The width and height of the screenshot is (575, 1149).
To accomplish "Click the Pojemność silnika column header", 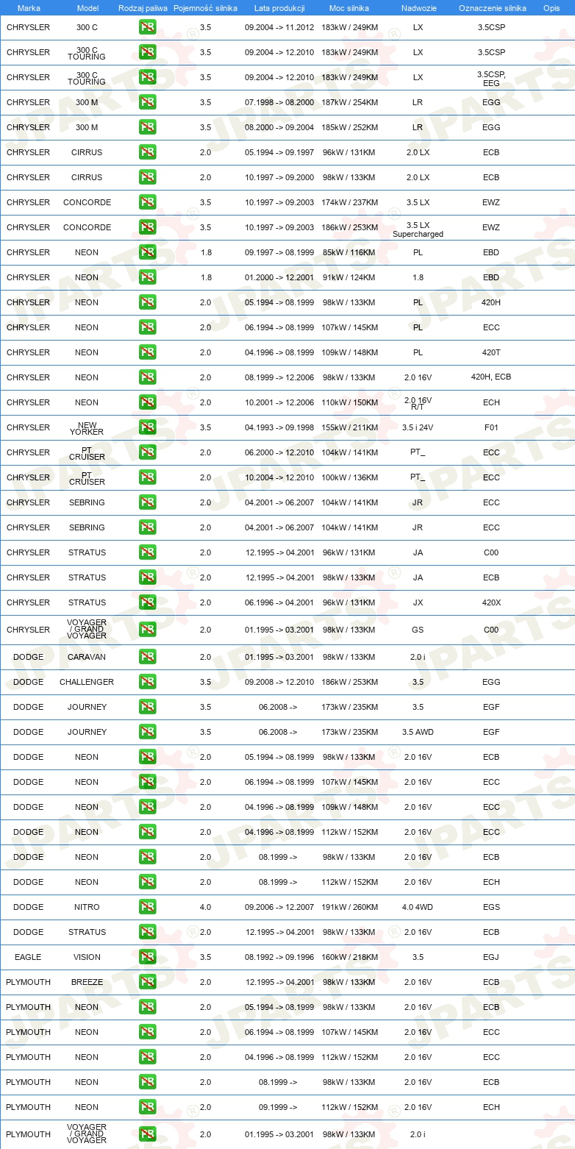I will [205, 8].
